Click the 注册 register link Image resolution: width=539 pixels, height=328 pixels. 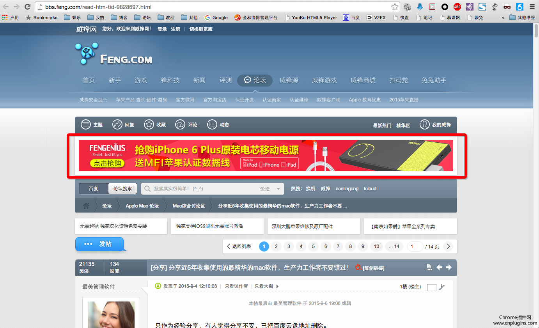176,29
